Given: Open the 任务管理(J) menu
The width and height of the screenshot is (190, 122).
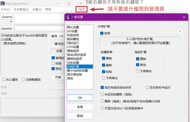Looking at the screenshot, I should coord(21,10).
